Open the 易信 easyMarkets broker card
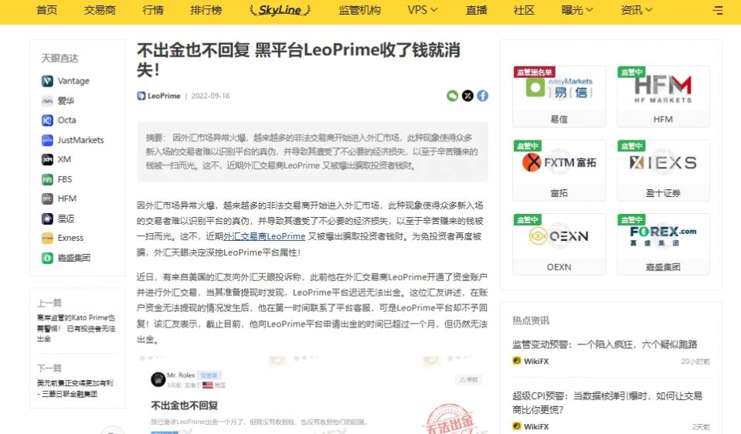741x434 pixels. pyautogui.click(x=559, y=97)
